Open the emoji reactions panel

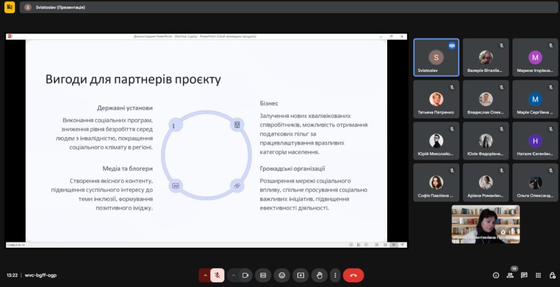(x=282, y=276)
